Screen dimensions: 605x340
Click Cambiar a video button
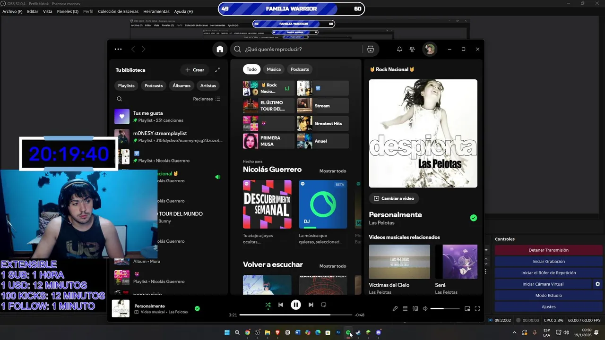(x=394, y=198)
